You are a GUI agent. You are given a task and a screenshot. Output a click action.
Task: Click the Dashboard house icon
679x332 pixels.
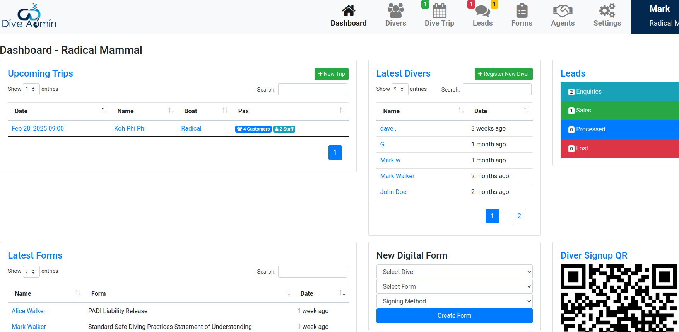[x=348, y=11]
